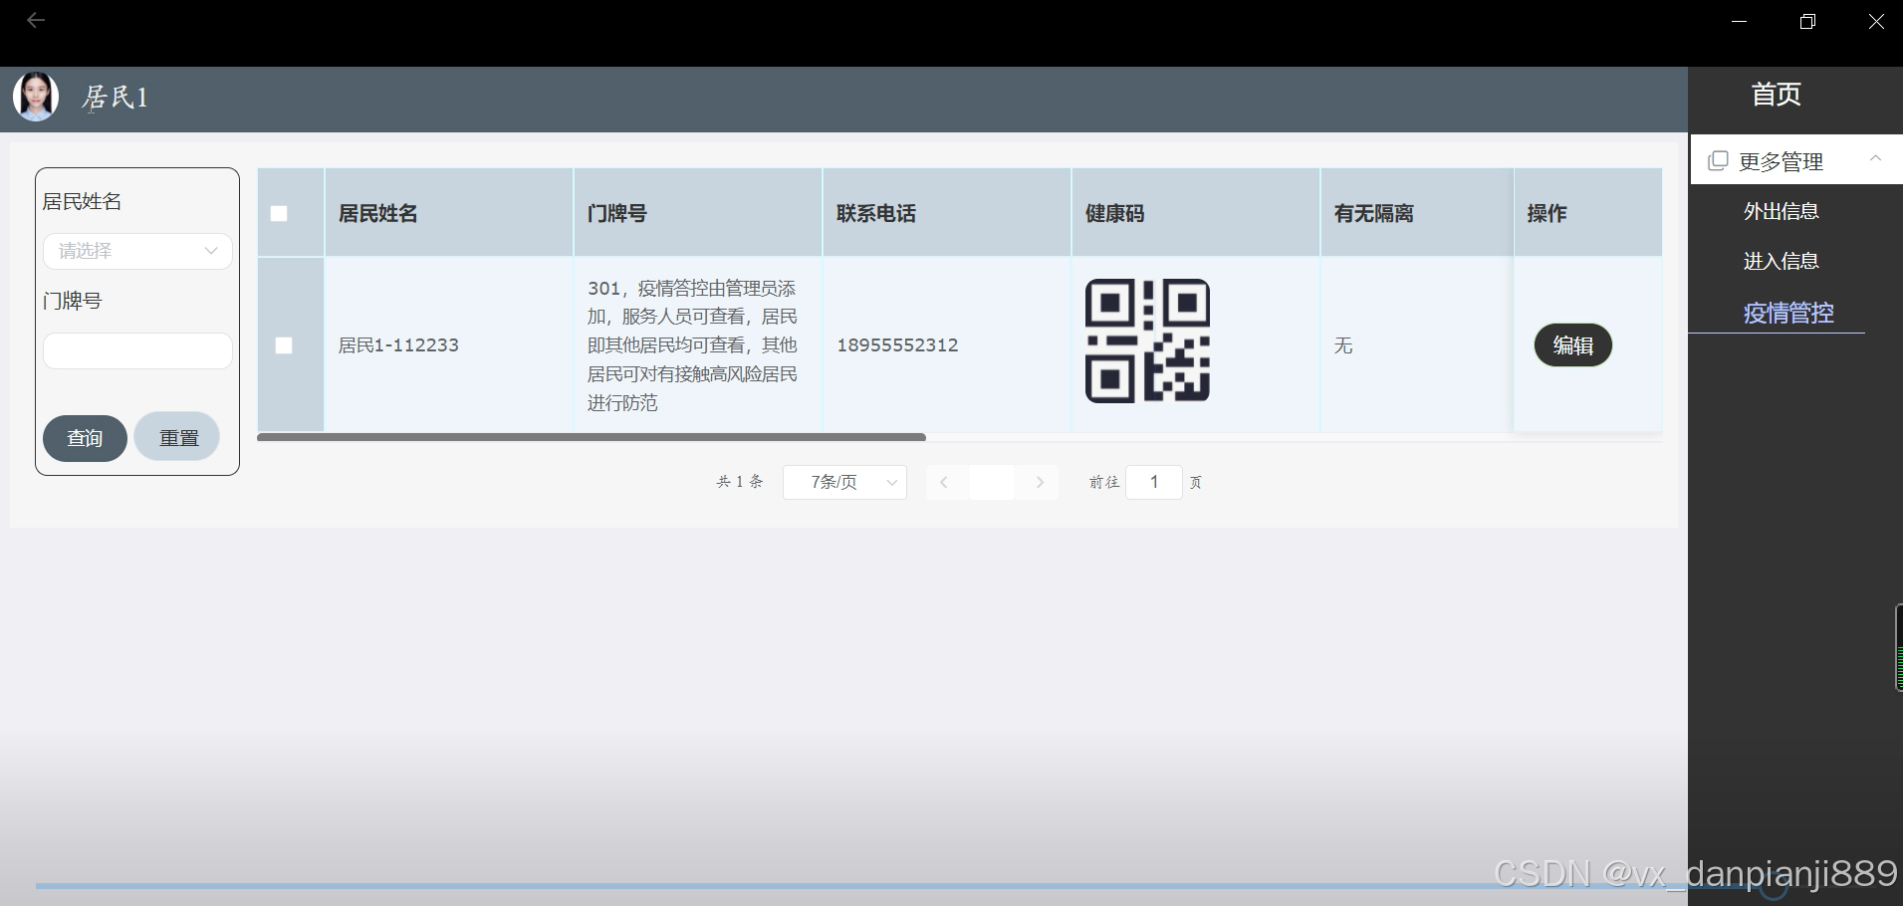
Task: Select the 疫情管控 menu entry
Action: click(1788, 313)
